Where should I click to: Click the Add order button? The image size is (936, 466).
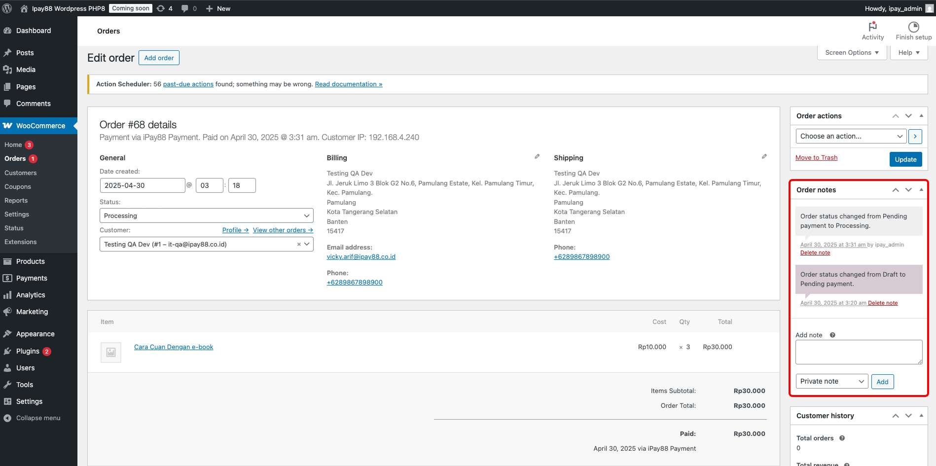tap(159, 58)
